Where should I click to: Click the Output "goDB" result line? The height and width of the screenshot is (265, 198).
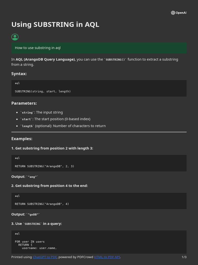point(26,214)
